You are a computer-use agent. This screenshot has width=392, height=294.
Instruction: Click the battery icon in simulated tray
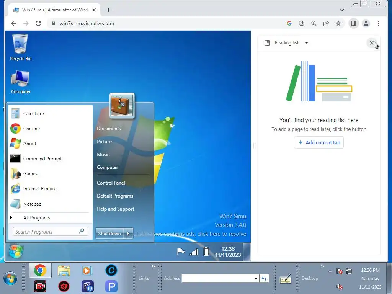point(206,252)
